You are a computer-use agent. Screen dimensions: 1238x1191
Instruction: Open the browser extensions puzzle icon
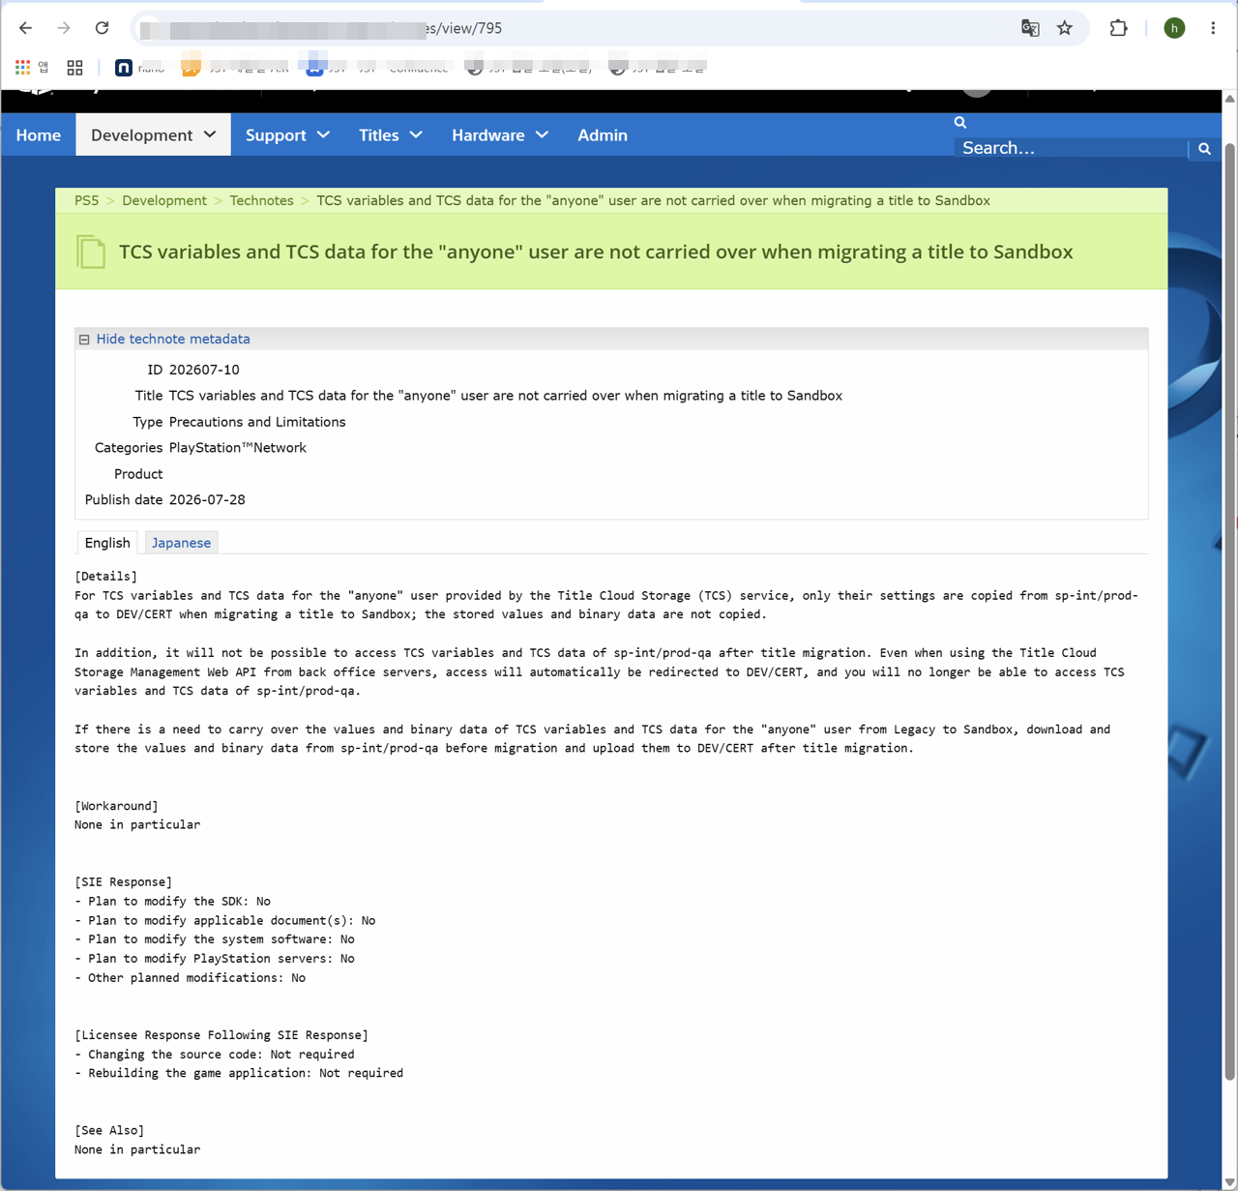pos(1118,28)
